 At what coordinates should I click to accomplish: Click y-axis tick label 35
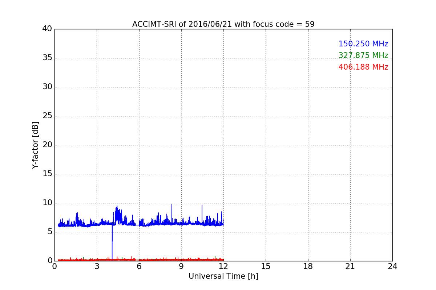(x=47, y=58)
